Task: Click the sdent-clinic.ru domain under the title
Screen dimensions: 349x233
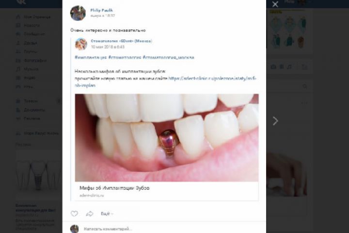Action: (x=92, y=196)
